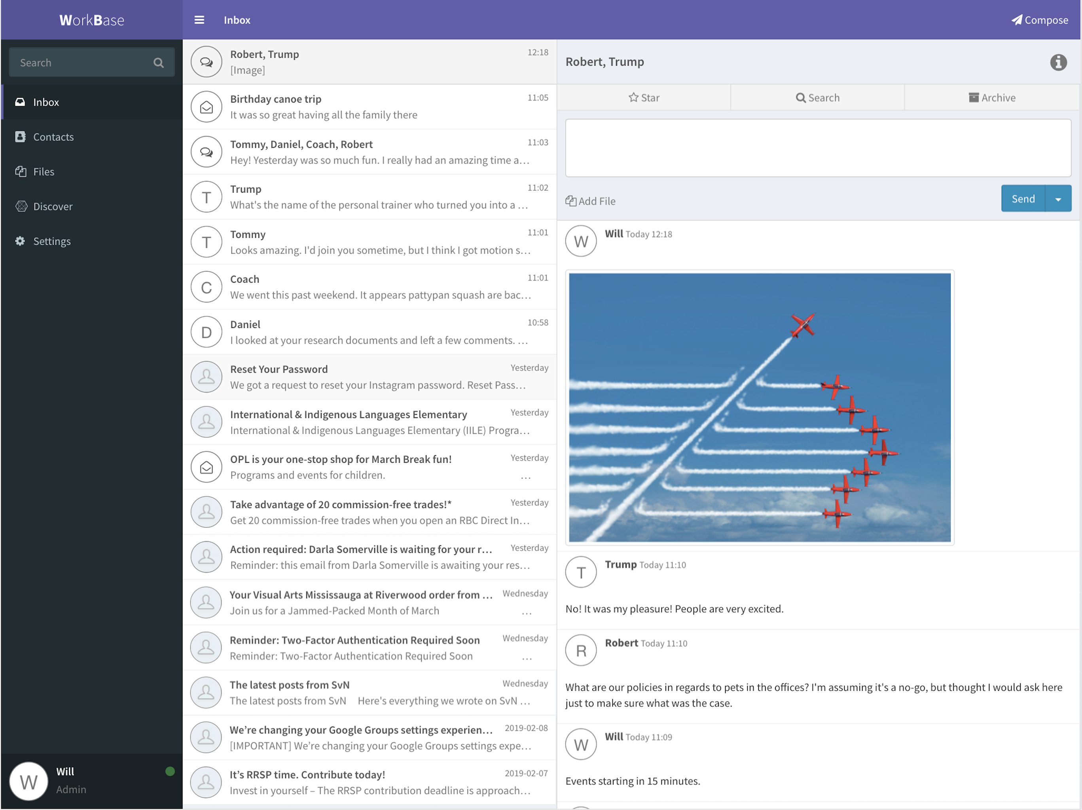1082x810 pixels.
Task: Open the red airplanes image thumbnail
Action: pyautogui.click(x=759, y=407)
